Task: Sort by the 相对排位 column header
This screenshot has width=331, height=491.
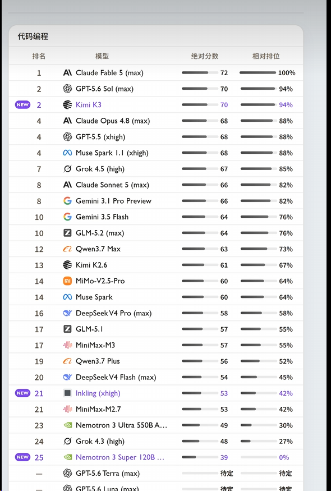Action: [266, 56]
